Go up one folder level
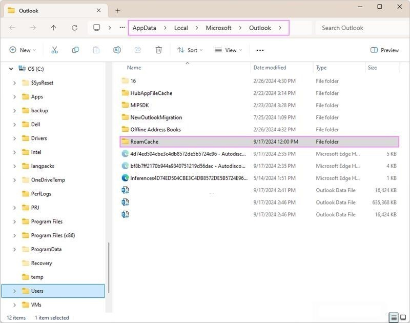 click(x=54, y=28)
